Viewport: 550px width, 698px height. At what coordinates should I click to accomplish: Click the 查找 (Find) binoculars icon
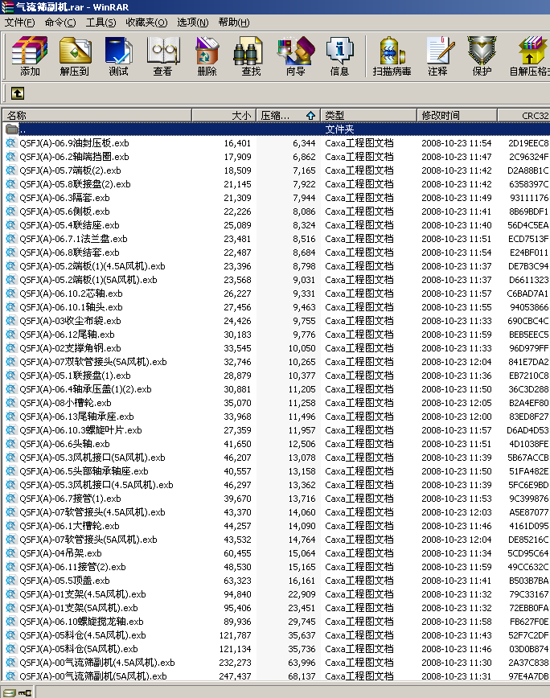(x=248, y=51)
